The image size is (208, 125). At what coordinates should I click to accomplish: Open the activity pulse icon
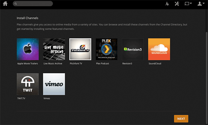(167, 4)
